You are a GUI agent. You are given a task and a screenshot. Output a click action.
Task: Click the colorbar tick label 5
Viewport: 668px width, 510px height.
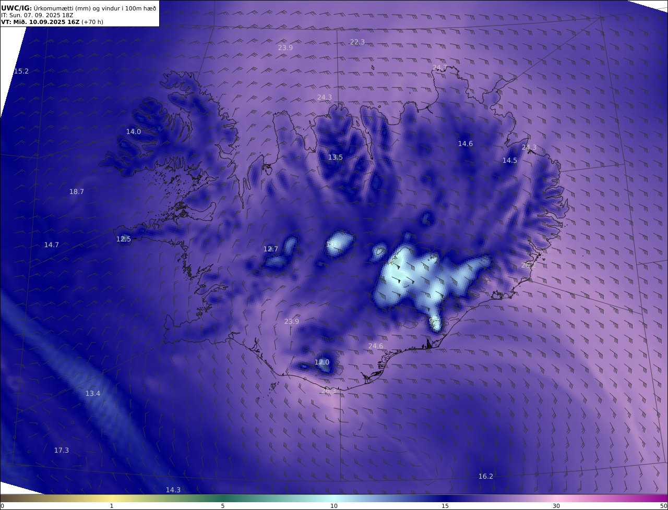223,506
